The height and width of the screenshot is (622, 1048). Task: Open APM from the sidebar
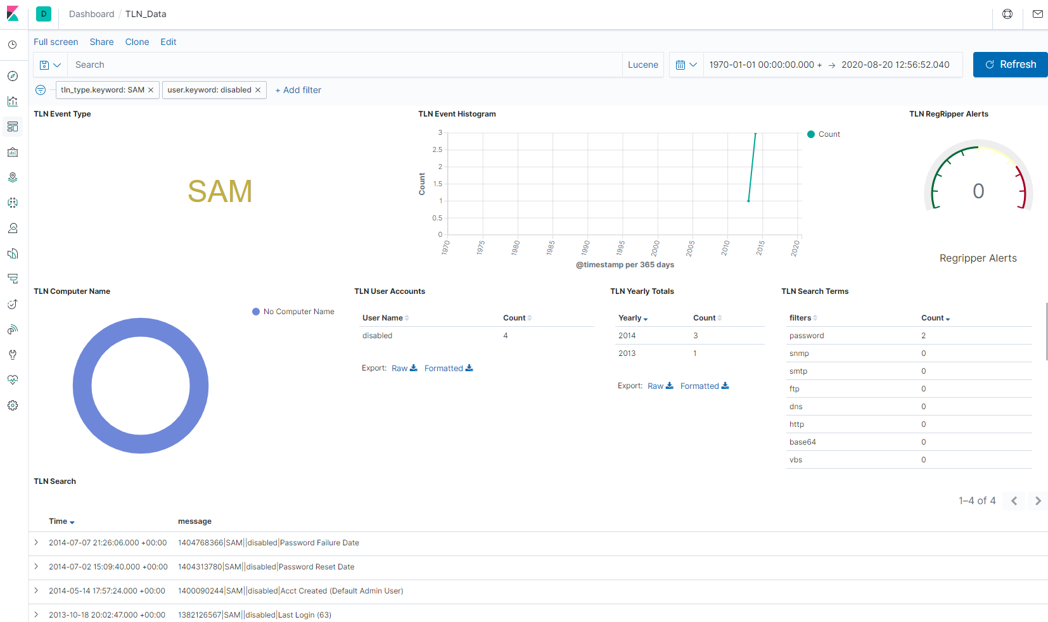coord(13,279)
